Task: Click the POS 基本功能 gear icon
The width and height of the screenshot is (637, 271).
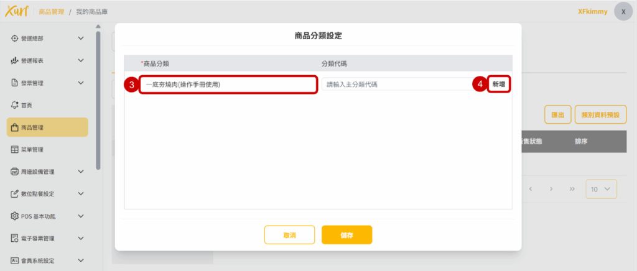Action: pyautogui.click(x=15, y=216)
